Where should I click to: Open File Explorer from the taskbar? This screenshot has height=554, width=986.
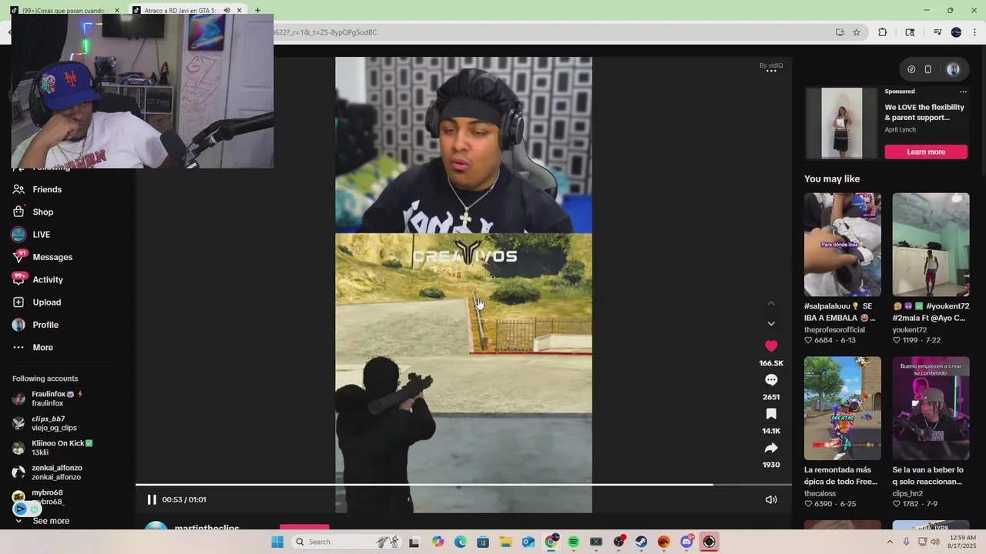click(x=506, y=542)
